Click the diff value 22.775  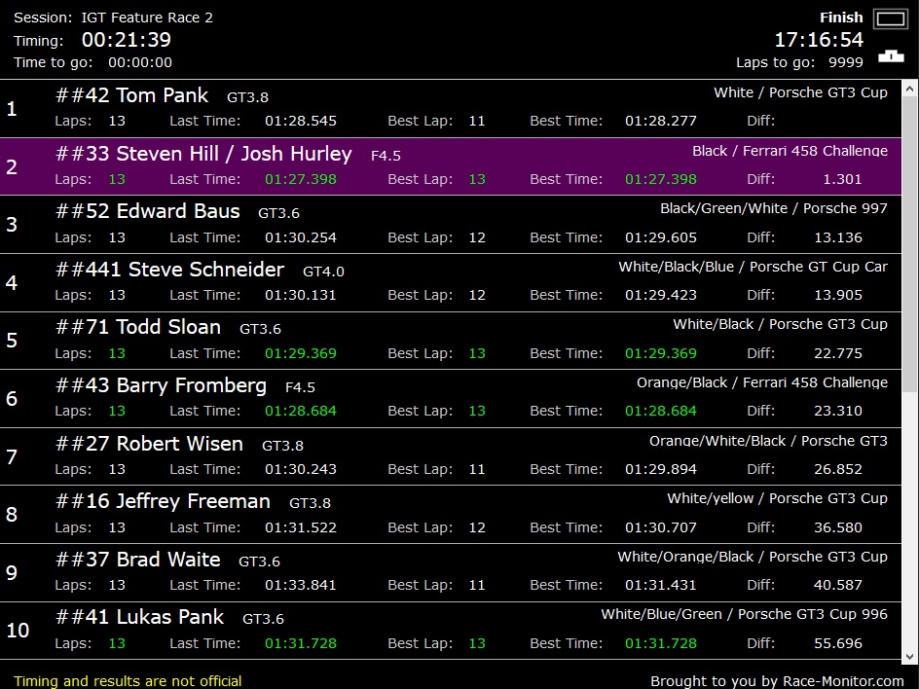point(838,353)
